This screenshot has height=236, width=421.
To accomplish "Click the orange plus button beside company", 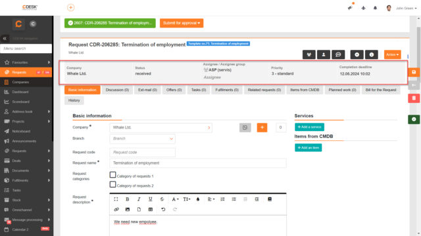I will click(262, 128).
